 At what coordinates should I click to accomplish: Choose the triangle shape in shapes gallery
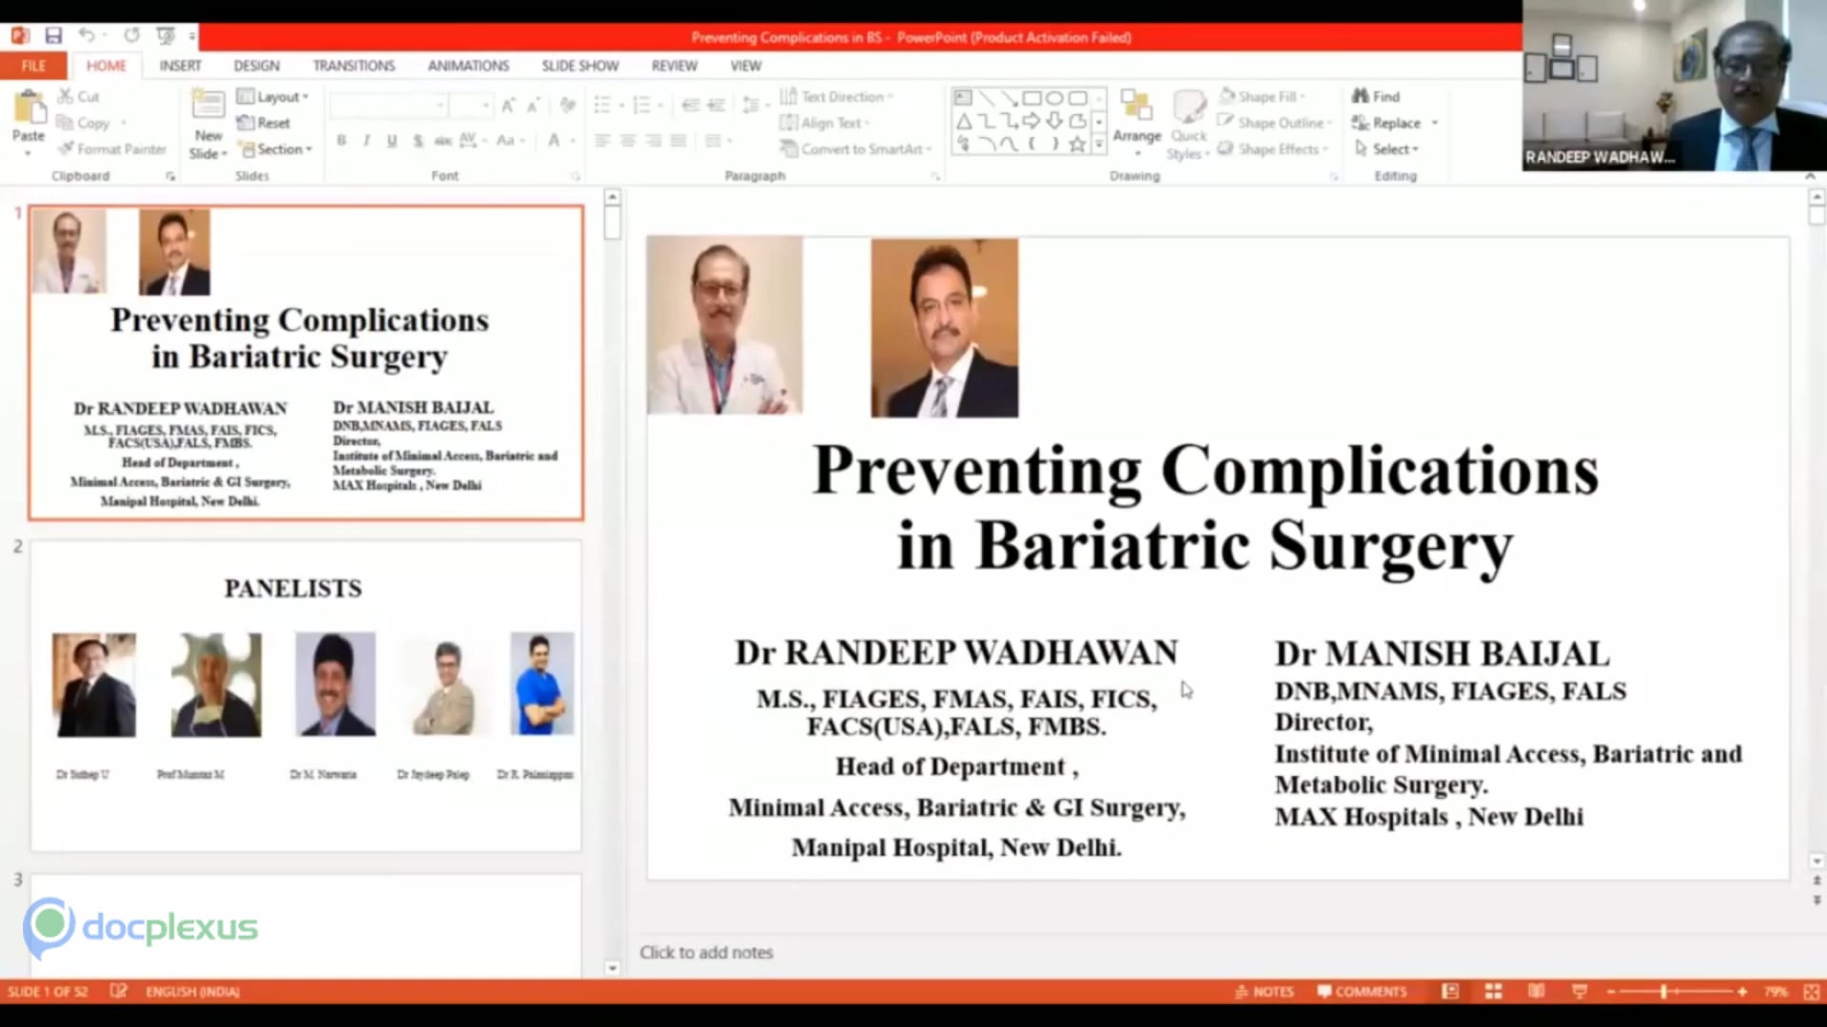963,122
